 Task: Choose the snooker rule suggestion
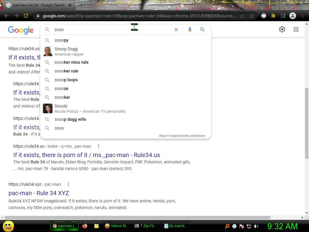(x=126, y=71)
